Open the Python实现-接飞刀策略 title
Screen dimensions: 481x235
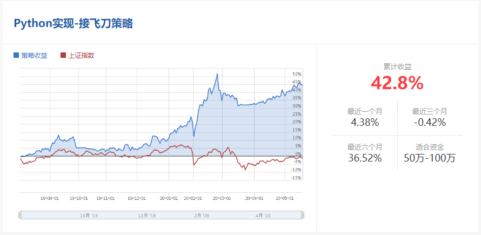click(73, 24)
